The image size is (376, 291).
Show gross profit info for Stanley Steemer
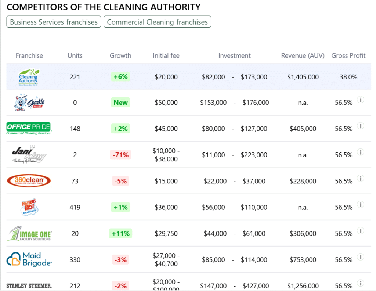pyautogui.click(x=361, y=283)
